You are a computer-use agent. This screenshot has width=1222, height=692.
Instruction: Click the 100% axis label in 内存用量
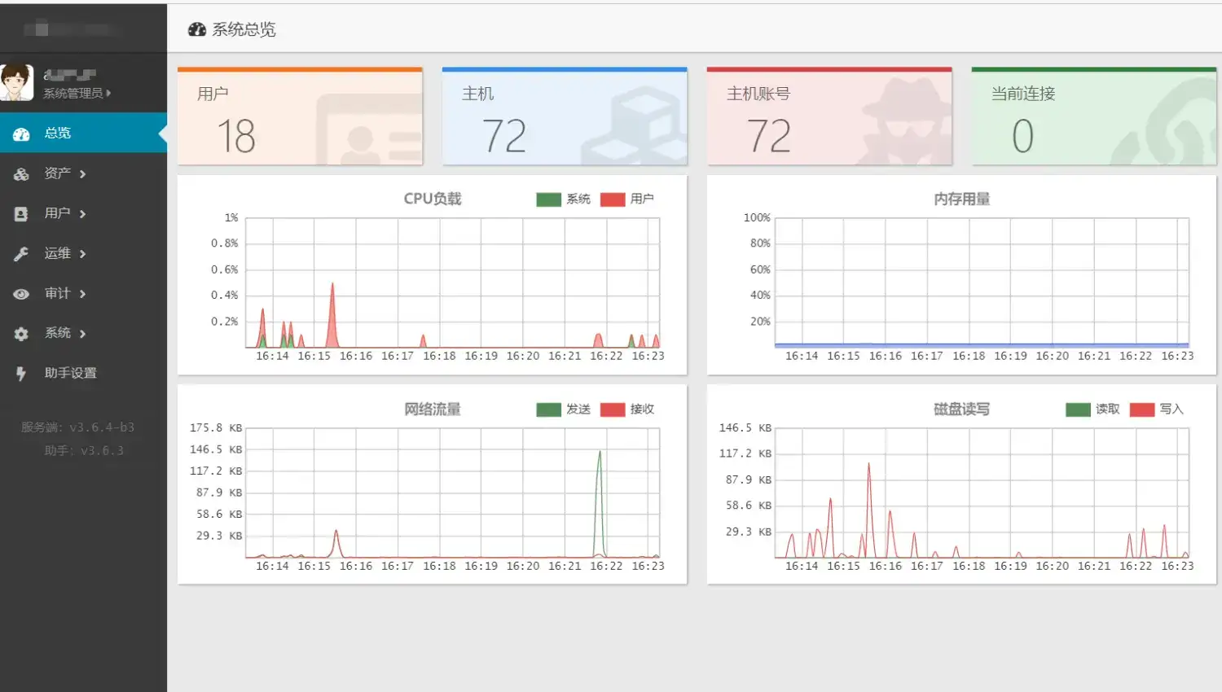[757, 217]
